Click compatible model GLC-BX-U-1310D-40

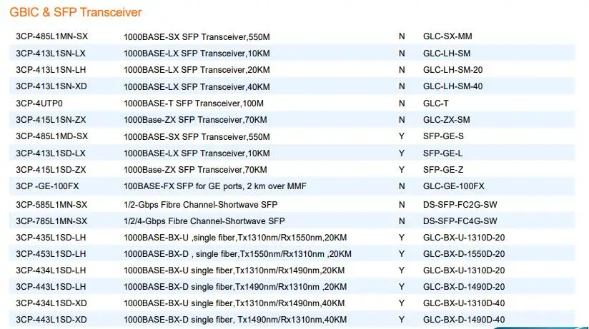pyautogui.click(x=464, y=303)
